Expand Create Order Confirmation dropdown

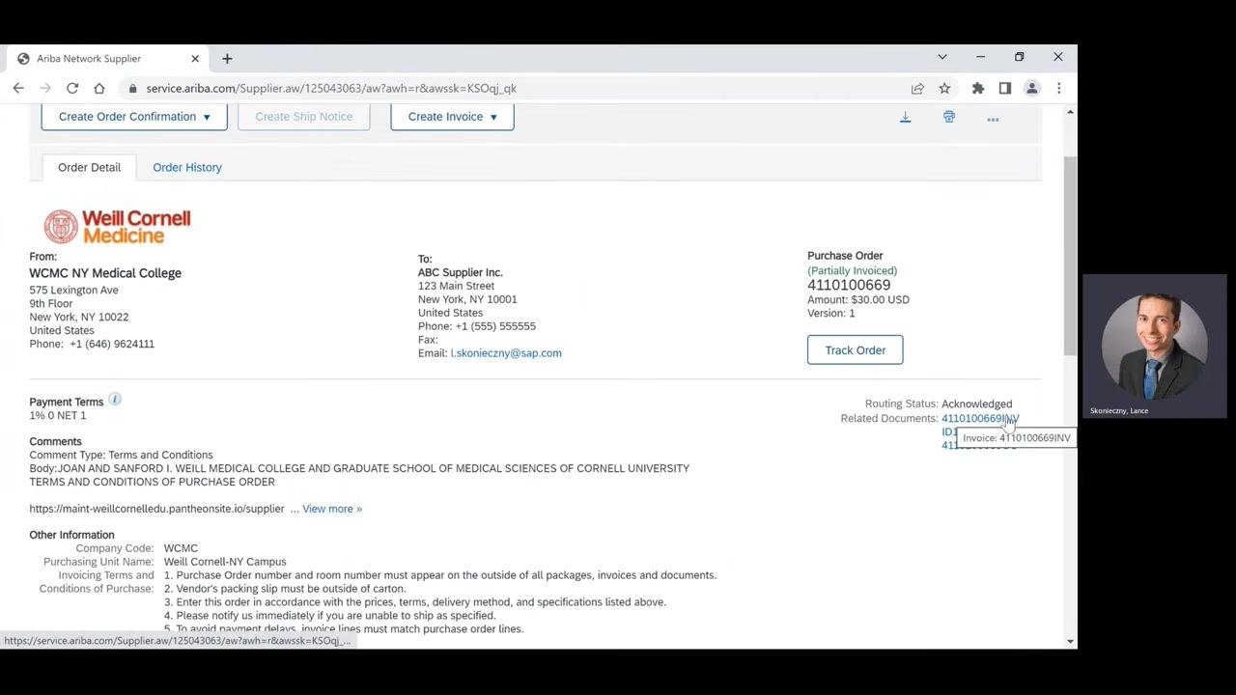[x=134, y=117]
